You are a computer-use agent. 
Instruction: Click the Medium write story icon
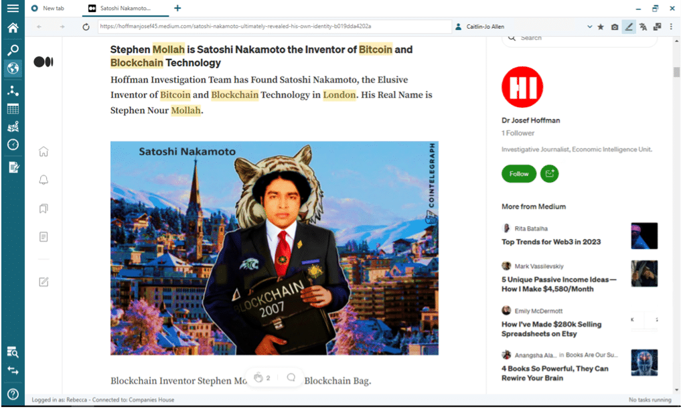(44, 282)
